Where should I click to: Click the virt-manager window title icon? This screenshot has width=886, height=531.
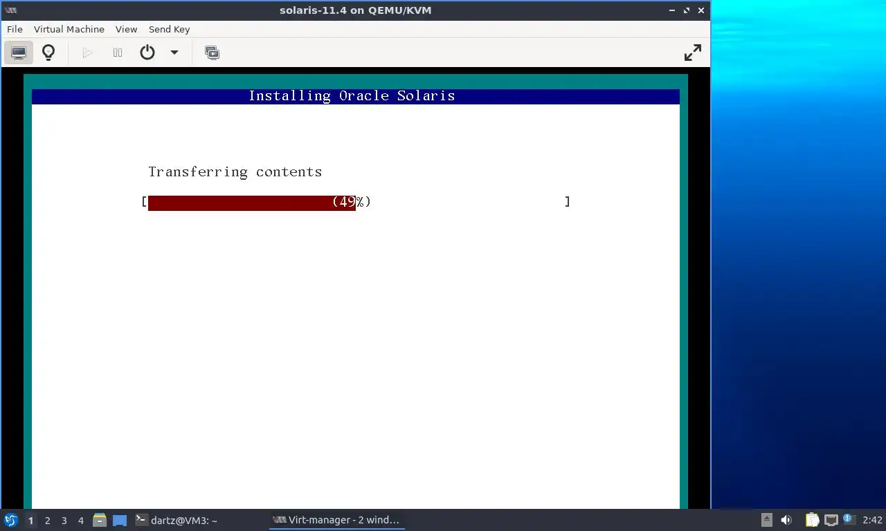coord(10,10)
